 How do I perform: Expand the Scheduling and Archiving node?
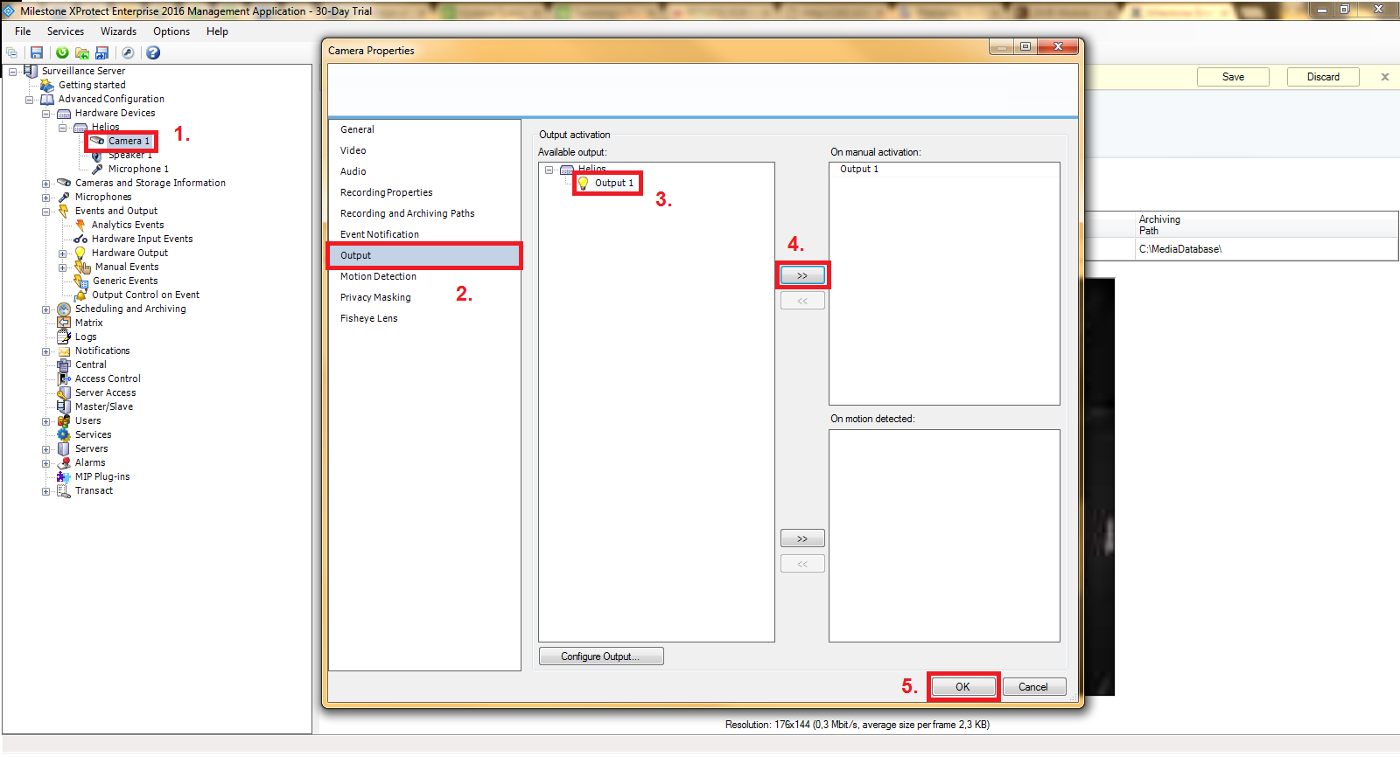(x=45, y=309)
